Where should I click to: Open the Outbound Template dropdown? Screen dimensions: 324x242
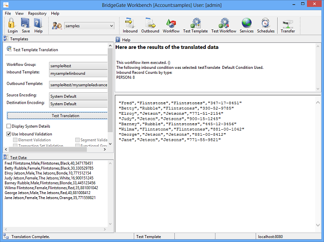pos(78,85)
